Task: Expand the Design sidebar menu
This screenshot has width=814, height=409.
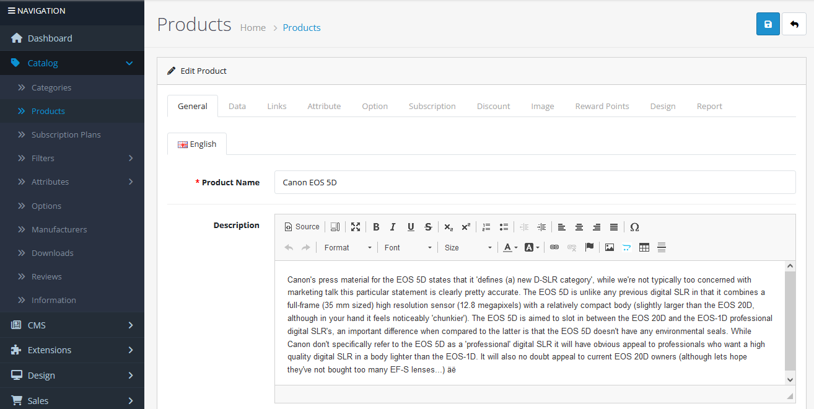Action: pyautogui.click(x=72, y=376)
